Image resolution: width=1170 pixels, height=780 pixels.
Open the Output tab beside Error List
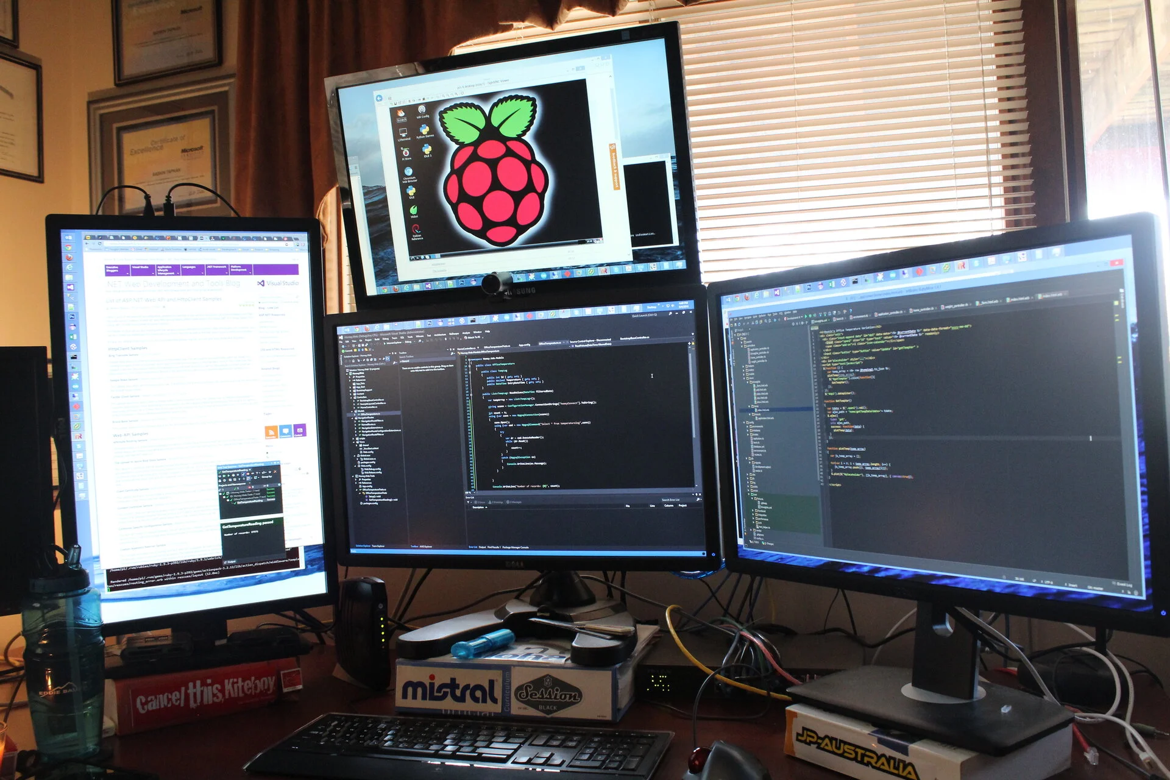(482, 547)
